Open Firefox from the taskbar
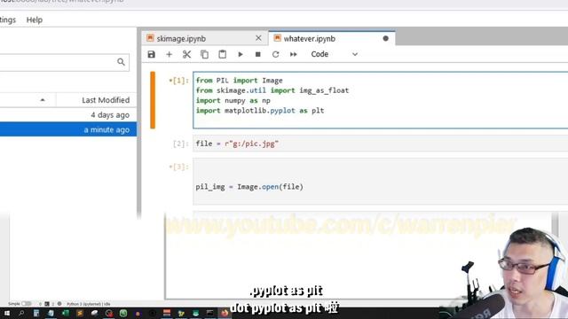Image resolution: width=568 pixels, height=319 pixels. 225,313
